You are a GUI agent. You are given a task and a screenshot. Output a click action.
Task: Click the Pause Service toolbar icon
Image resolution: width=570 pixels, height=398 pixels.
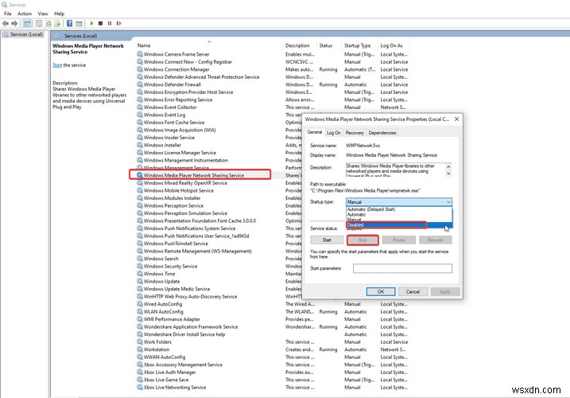click(x=110, y=23)
